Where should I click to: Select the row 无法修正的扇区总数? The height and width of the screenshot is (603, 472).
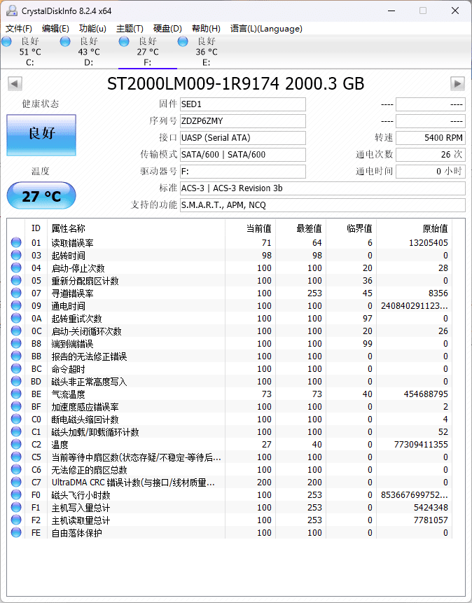point(229,469)
